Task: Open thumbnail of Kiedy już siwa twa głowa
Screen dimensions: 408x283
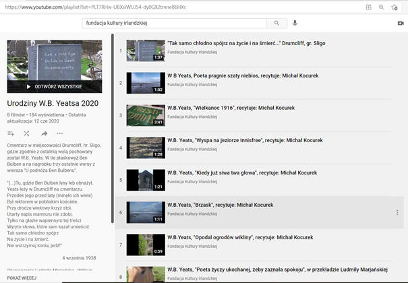Action: pyautogui.click(x=146, y=180)
